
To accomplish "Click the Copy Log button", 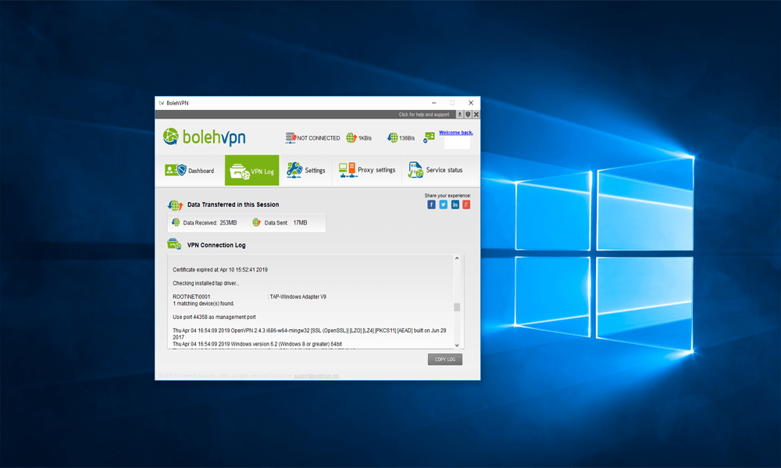I will point(445,359).
